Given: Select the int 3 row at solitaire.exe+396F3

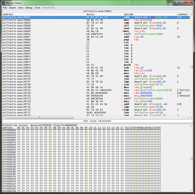Looking at the screenshot, I should click(x=96, y=62).
